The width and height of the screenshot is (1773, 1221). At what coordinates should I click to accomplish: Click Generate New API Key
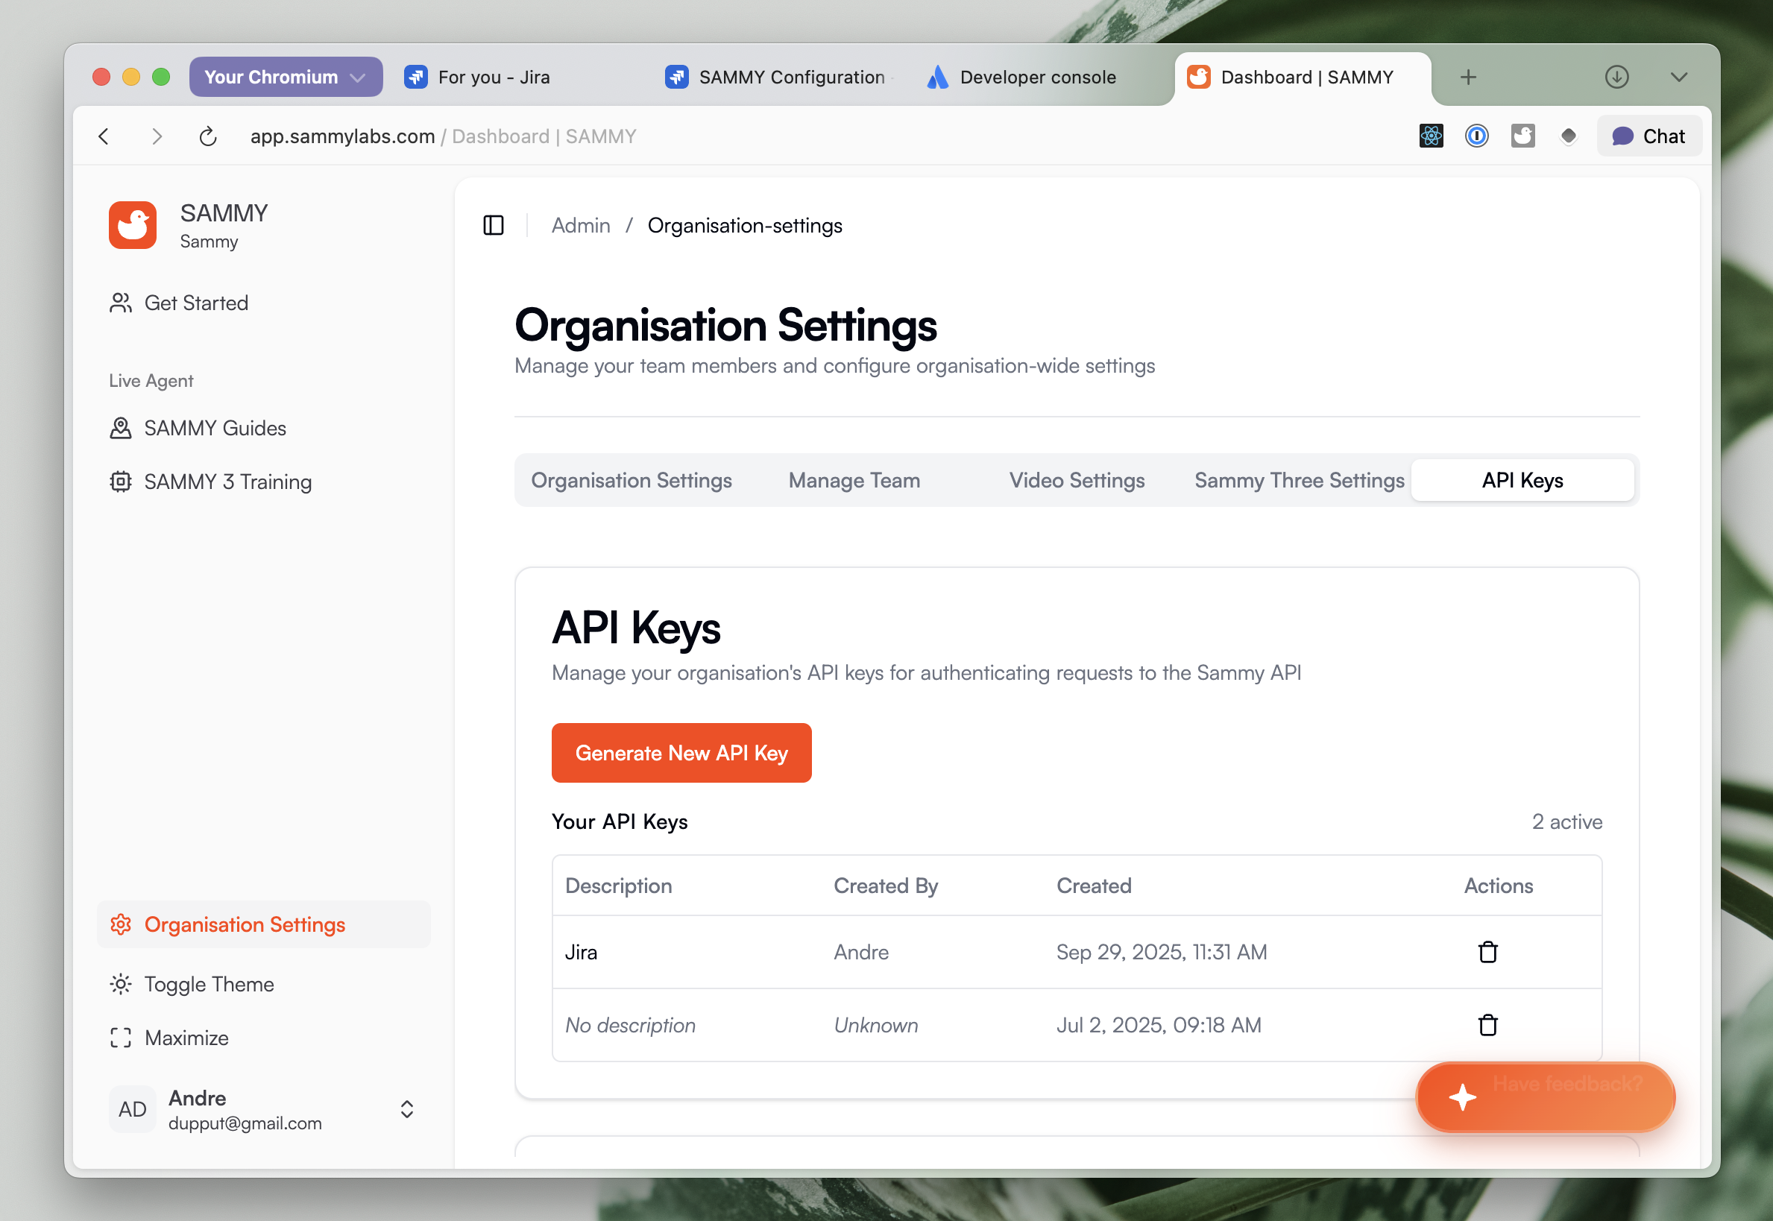click(680, 753)
